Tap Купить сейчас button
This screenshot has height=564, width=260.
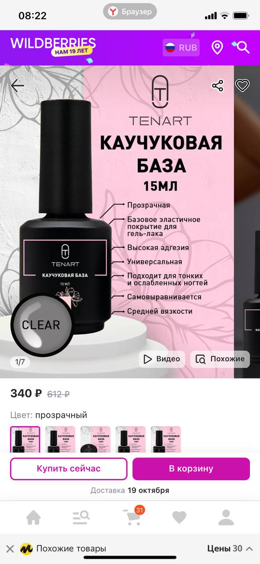point(69,469)
